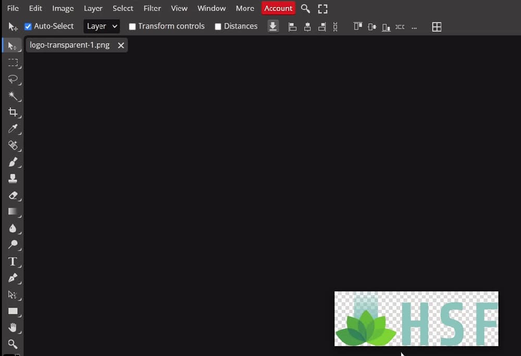Switch to logo-transparent-1.png document tab
521x356 pixels.
(70, 45)
